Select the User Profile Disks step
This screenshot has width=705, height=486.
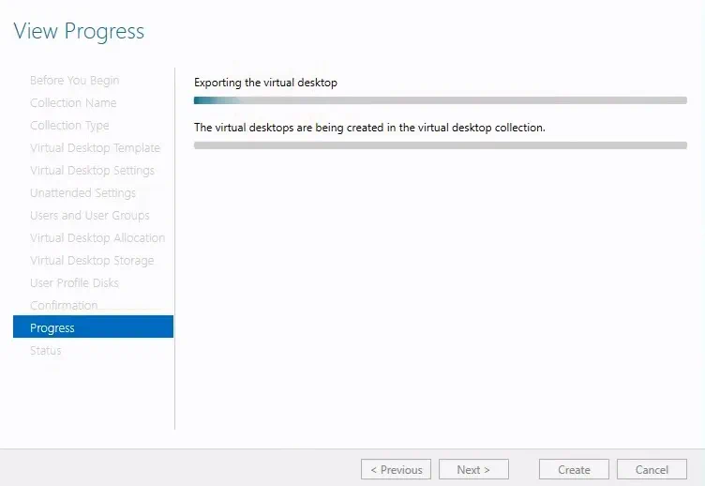(74, 283)
